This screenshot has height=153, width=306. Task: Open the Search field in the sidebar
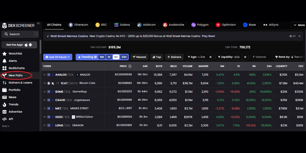tap(20, 34)
